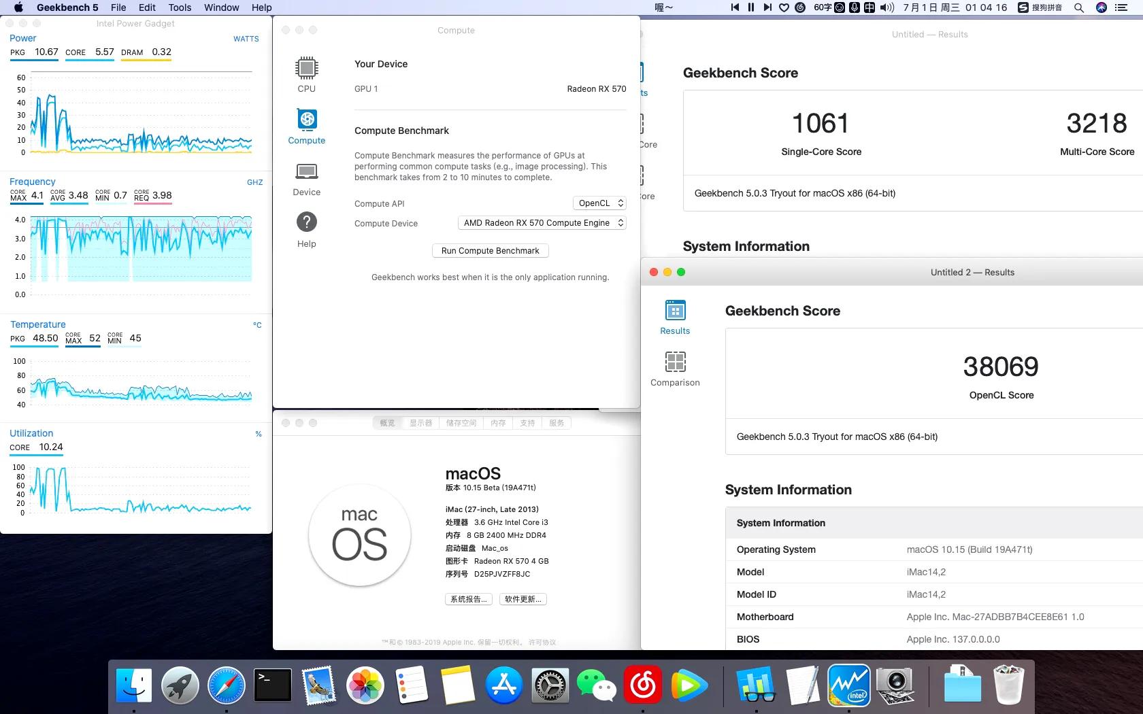Screen dimensions: 1143x714
Task: Click the 软件更新 button
Action: click(x=523, y=599)
